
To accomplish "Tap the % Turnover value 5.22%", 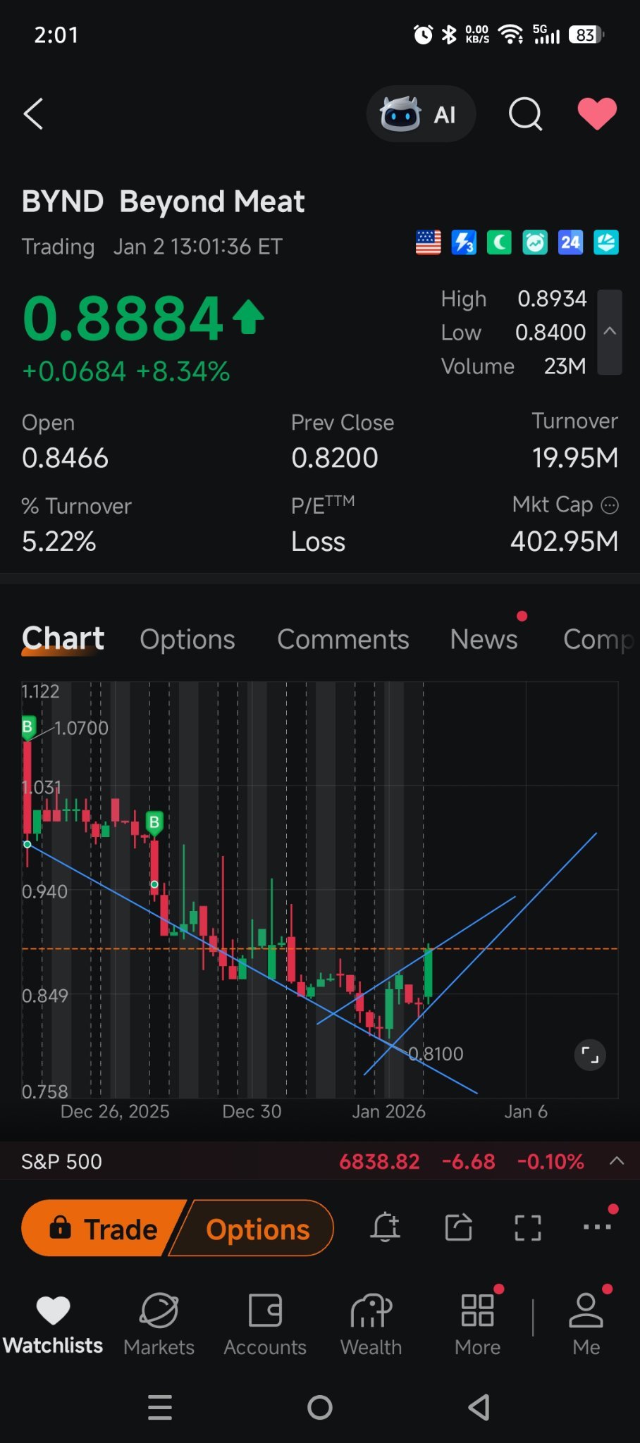I will (59, 541).
